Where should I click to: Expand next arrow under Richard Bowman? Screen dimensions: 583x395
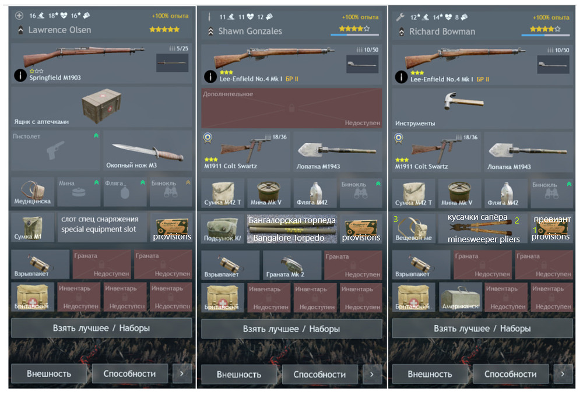[x=563, y=374]
